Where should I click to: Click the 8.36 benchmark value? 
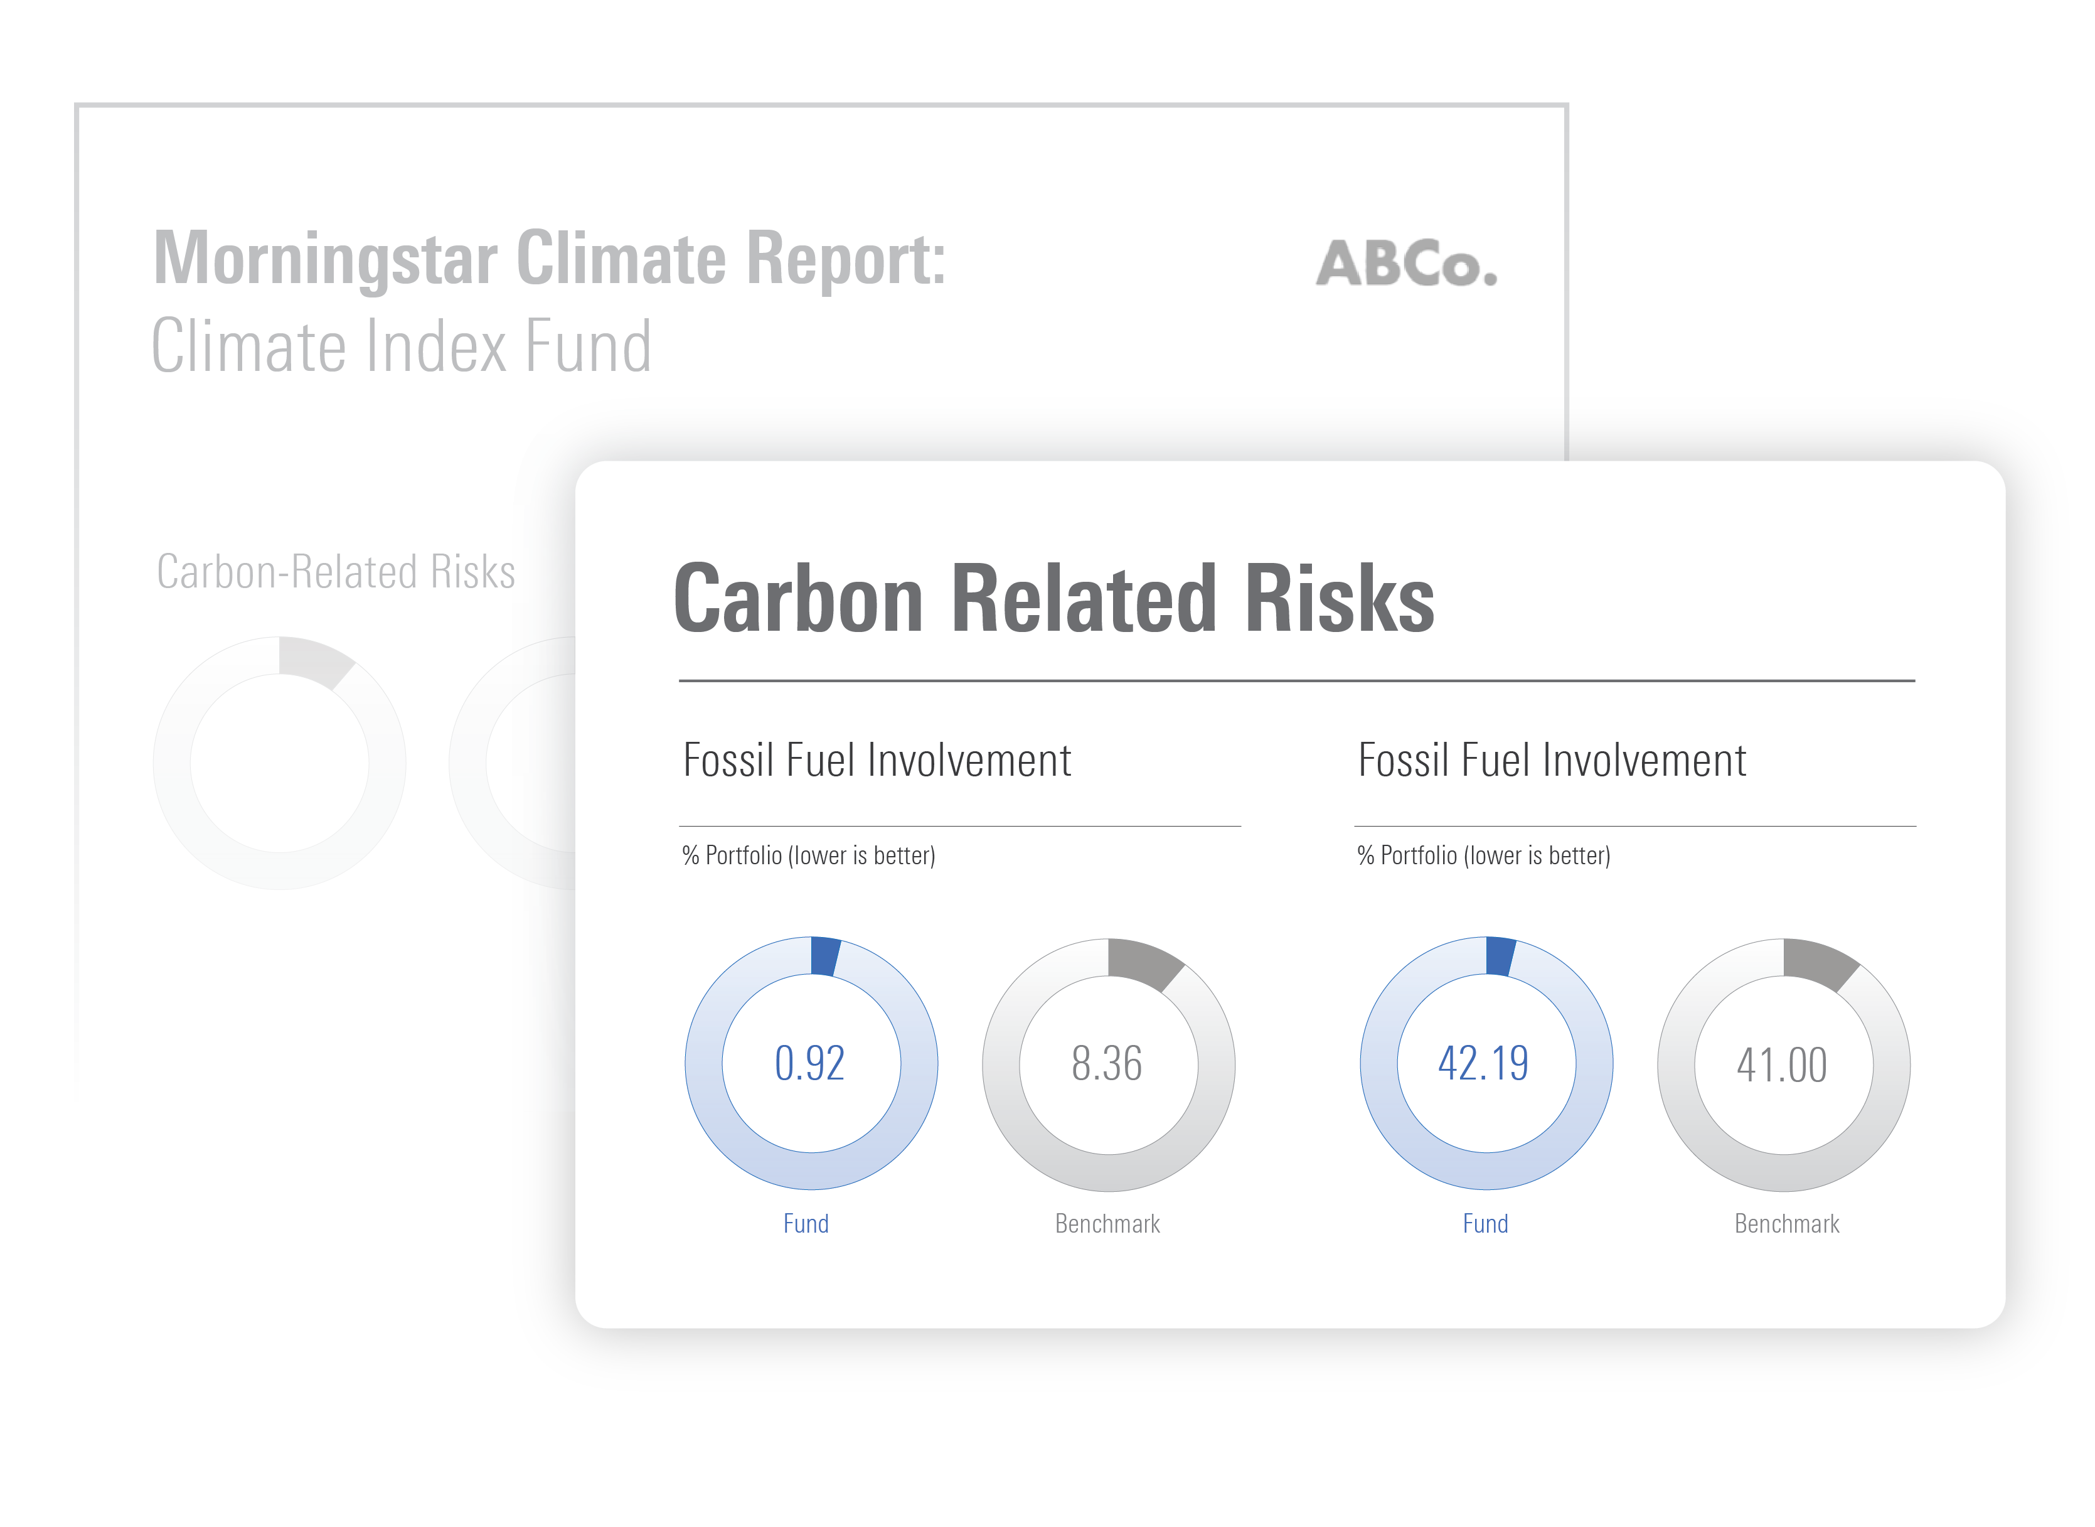point(1107,1064)
